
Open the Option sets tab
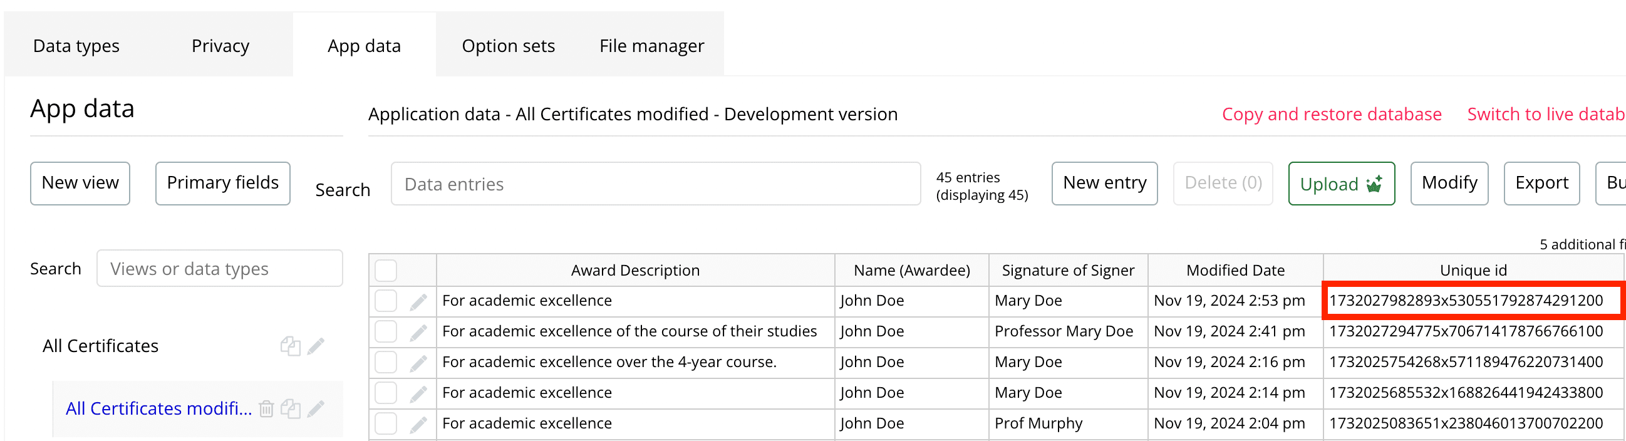pos(508,46)
